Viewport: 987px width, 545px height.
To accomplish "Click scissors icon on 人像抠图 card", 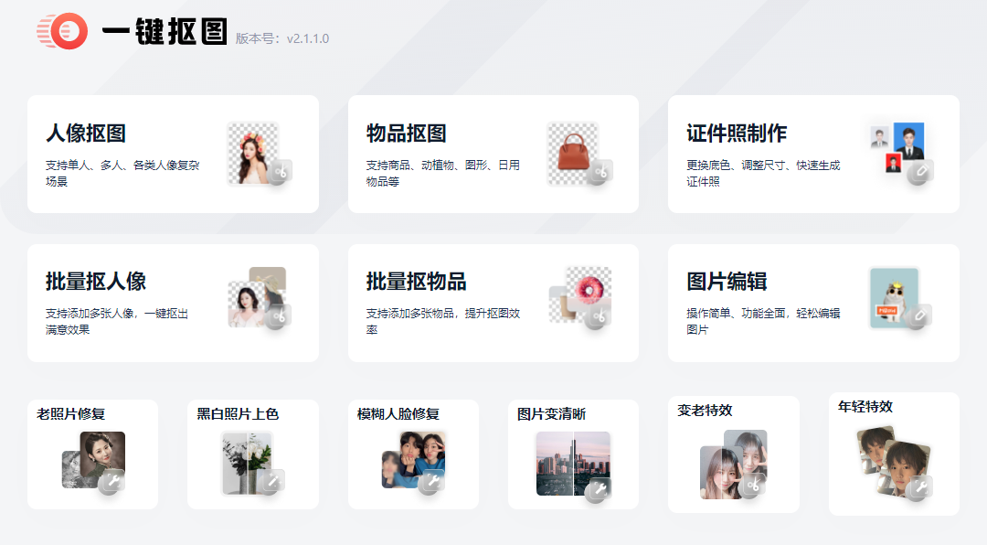I will (x=281, y=171).
